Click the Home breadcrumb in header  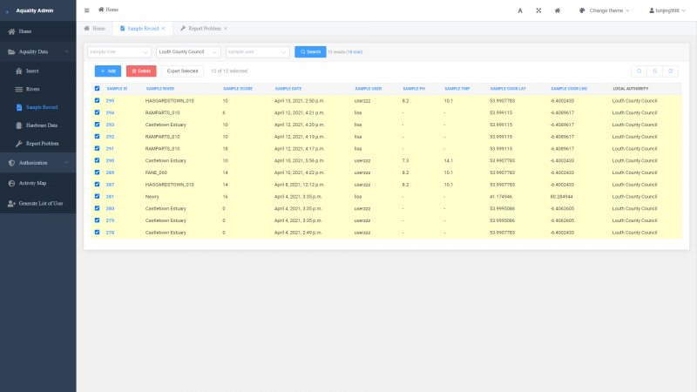(108, 10)
